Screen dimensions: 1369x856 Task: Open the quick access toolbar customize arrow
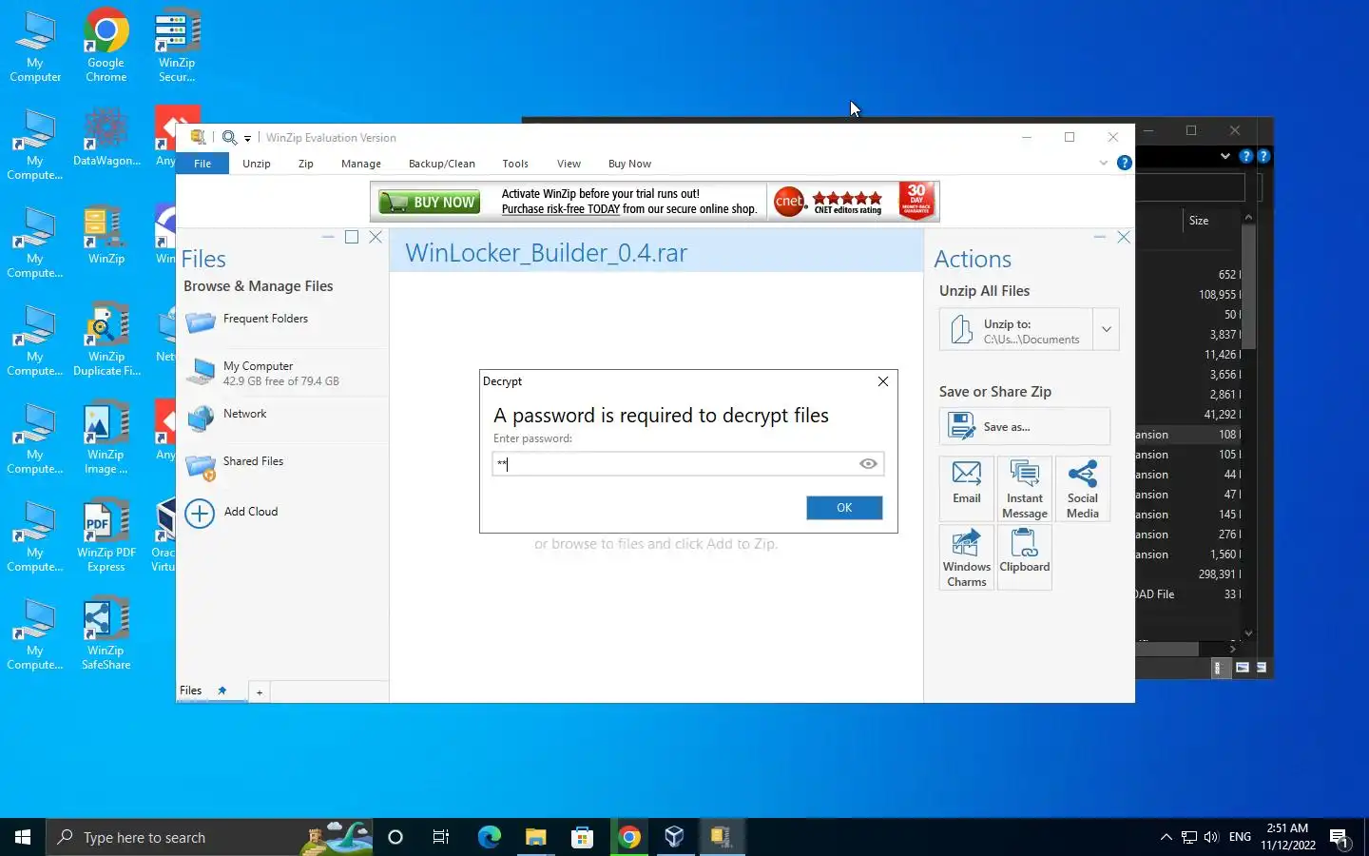click(247, 139)
